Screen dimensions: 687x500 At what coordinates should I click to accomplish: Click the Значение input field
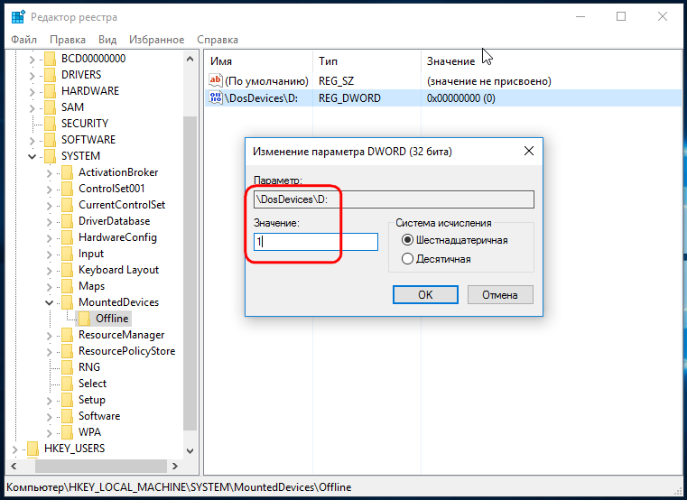(315, 242)
